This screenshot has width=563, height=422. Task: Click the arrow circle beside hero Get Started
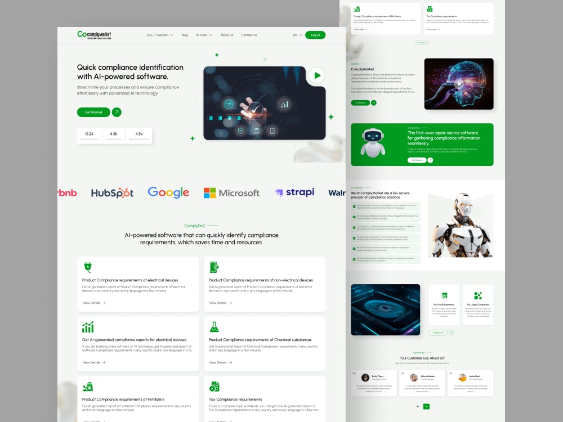(117, 113)
